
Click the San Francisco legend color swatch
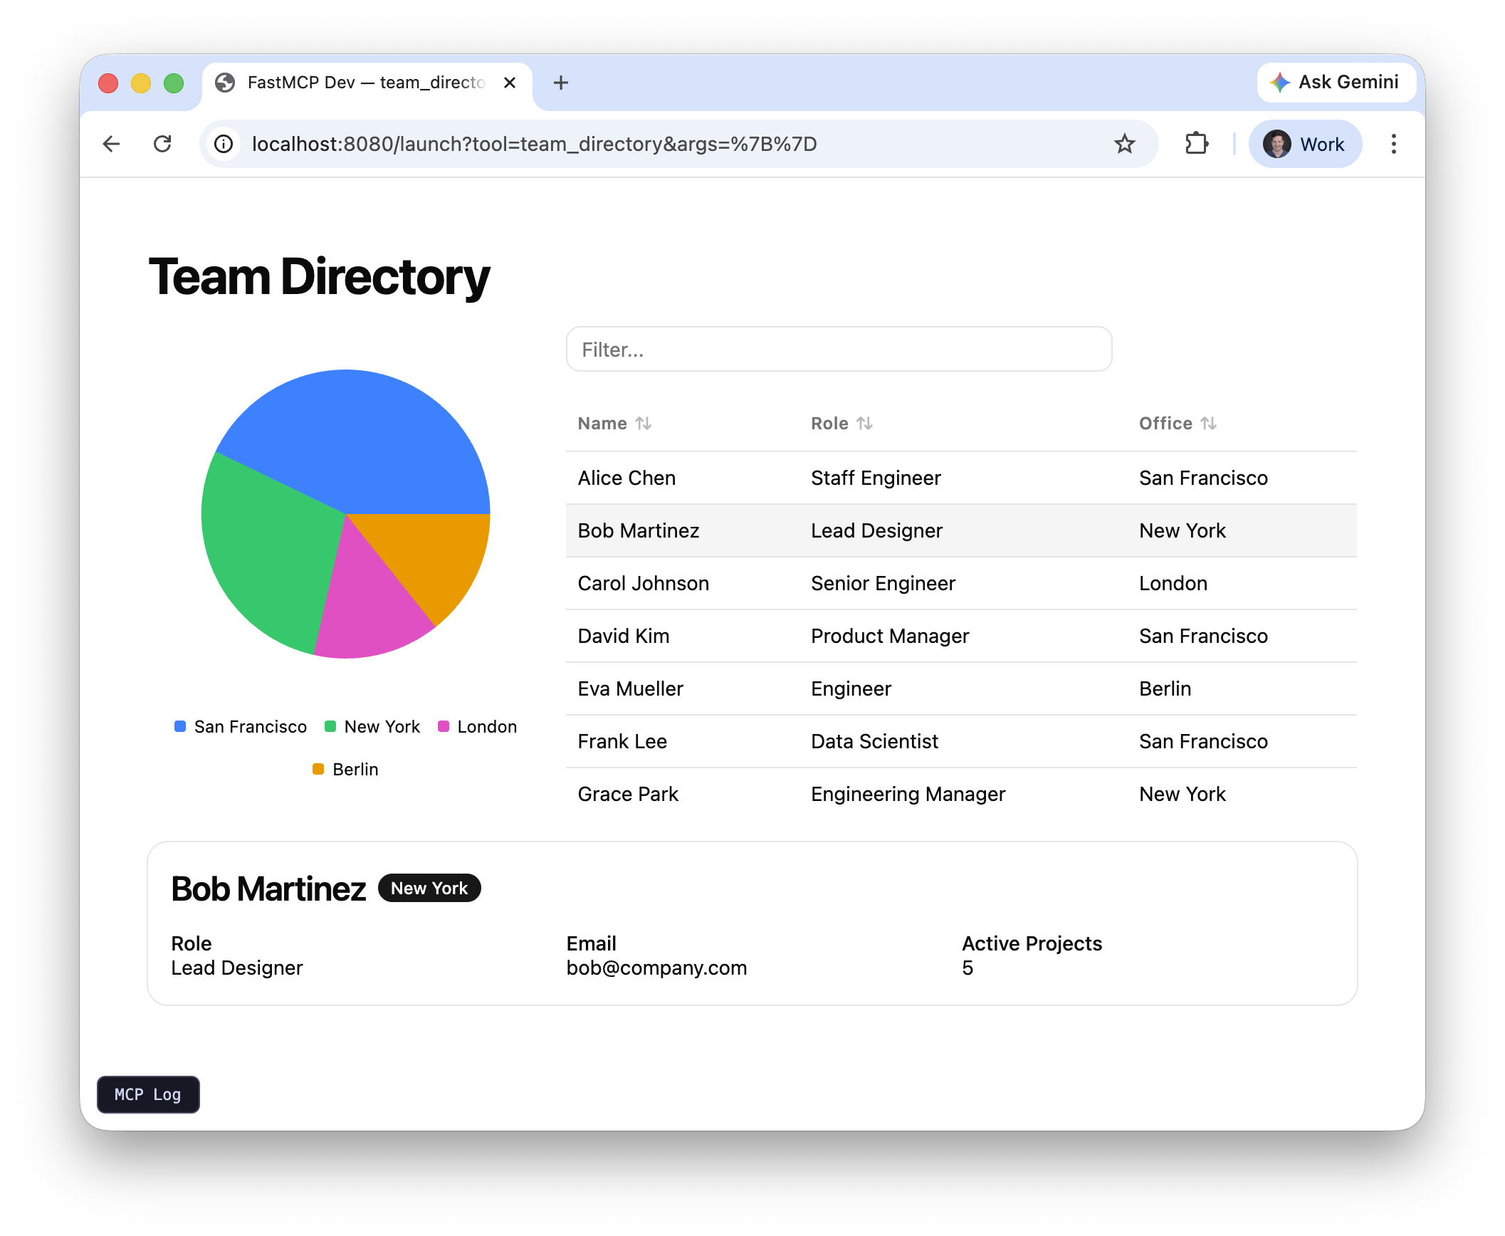pos(179,726)
